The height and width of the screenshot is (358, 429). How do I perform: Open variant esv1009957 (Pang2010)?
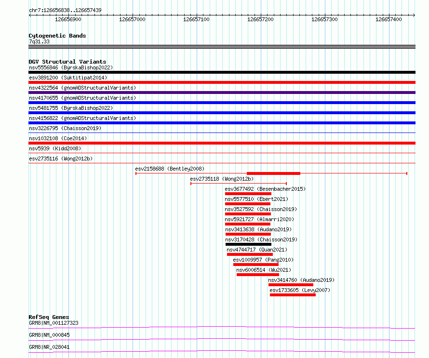263,260
